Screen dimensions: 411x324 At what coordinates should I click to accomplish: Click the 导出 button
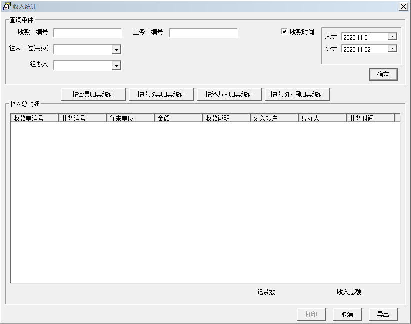(x=383, y=314)
